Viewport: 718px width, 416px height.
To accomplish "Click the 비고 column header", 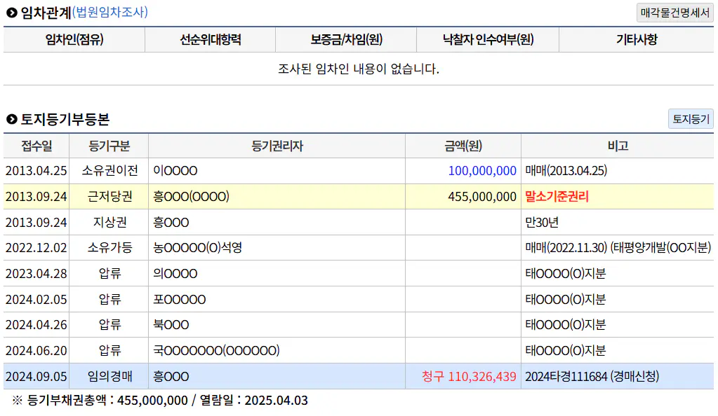I will [617, 146].
